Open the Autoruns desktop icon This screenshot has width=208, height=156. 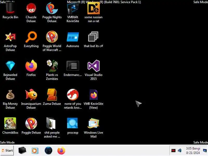pos(73,37)
